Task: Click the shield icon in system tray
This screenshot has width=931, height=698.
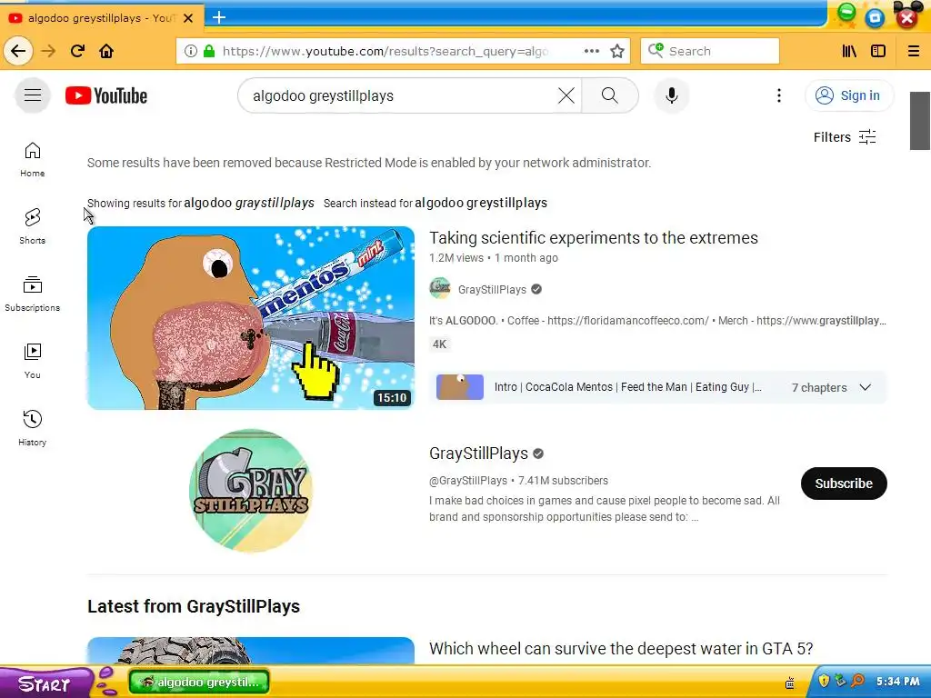Action: (x=824, y=680)
